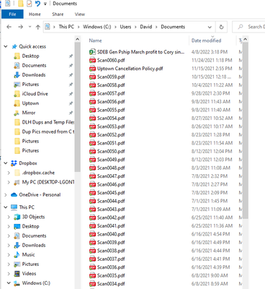Click This PC in the address breadcrumb
Image resolution: width=265 pixels, height=289 pixels.
[66, 27]
